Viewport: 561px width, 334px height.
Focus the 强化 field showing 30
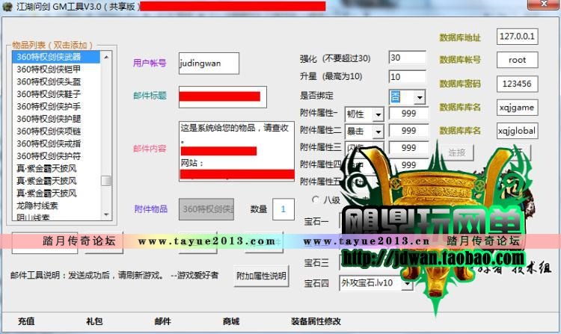407,58
